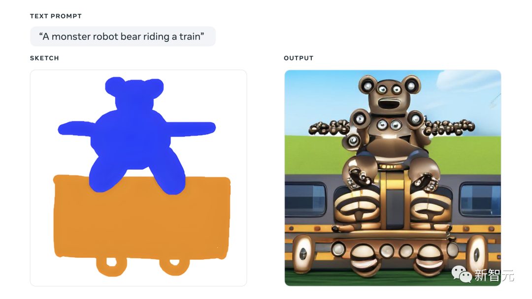The height and width of the screenshot is (299, 532).
Task: Click the 新智元 watermark text
Action: (x=494, y=275)
